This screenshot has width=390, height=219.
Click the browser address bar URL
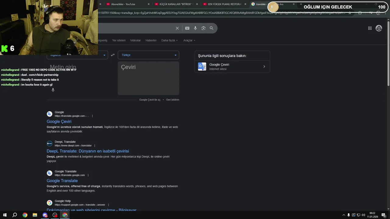click(x=222, y=13)
